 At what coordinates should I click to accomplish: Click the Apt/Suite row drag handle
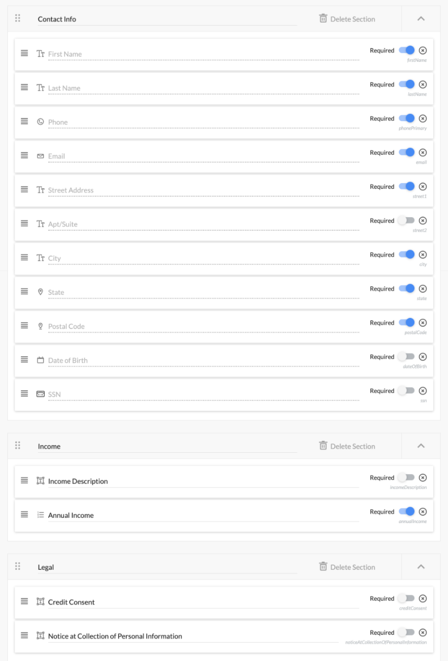point(24,223)
